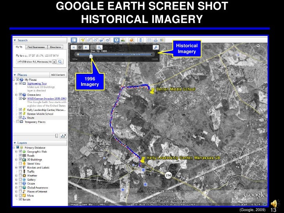Click the compass N indicator on map

pos(258,46)
